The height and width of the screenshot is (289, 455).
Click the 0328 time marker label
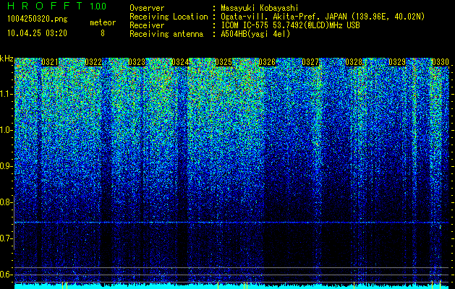354,62
